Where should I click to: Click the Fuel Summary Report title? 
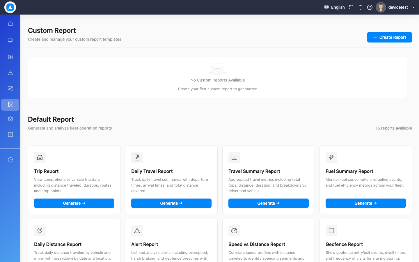tap(349, 171)
